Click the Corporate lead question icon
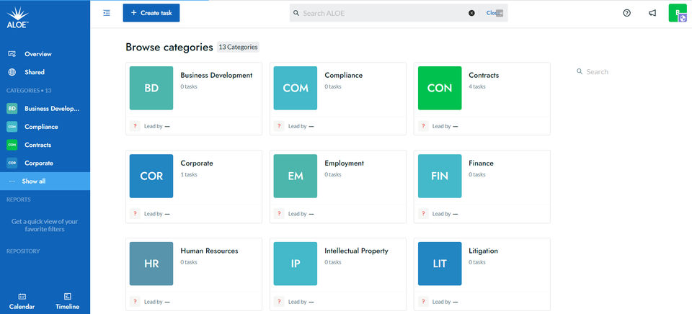This screenshot has width=692, height=314. click(x=135, y=214)
